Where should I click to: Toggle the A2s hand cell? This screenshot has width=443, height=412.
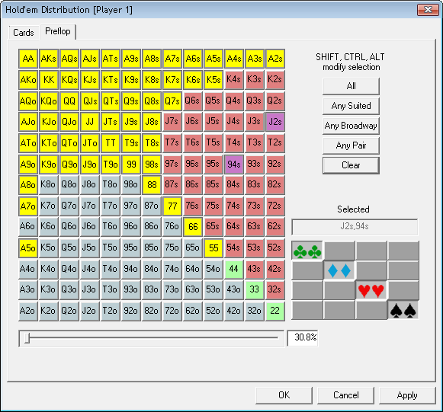click(x=275, y=59)
